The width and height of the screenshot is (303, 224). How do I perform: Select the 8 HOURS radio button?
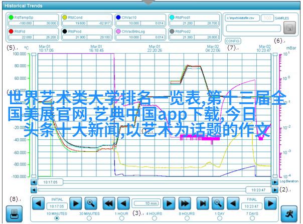click(x=187, y=218)
